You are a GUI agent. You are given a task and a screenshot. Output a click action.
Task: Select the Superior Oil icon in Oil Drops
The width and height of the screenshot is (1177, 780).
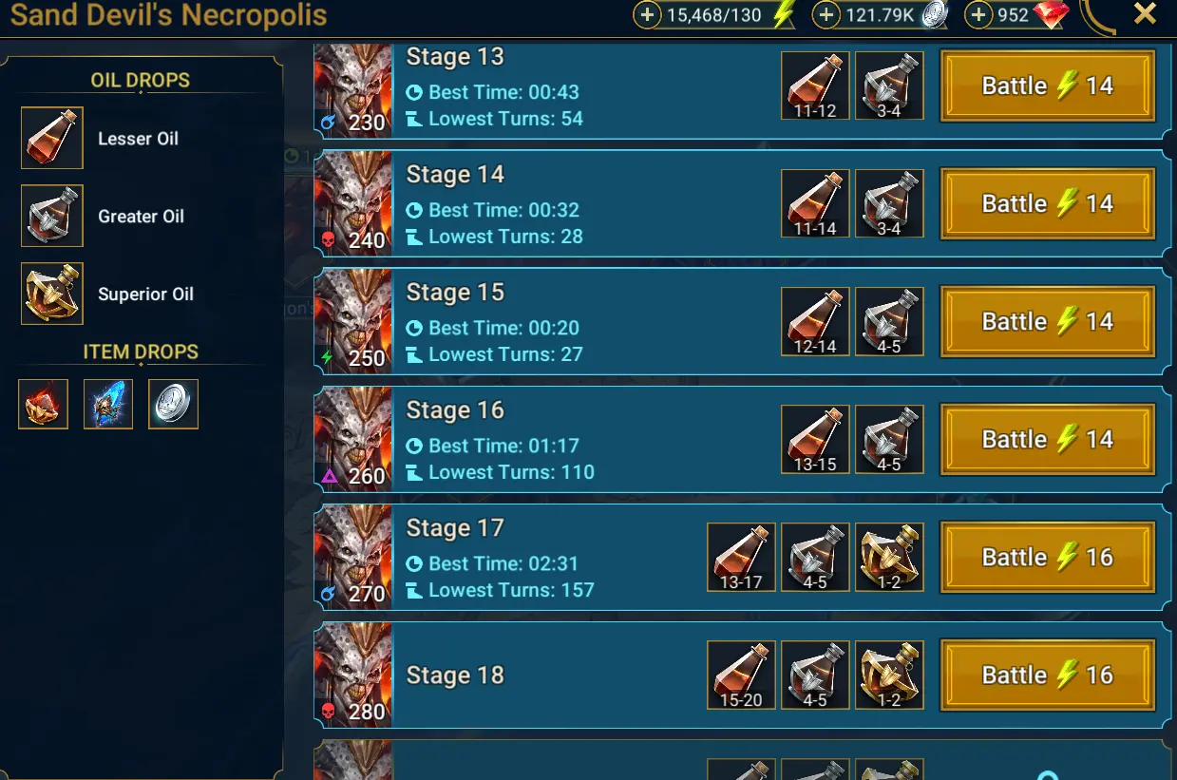(x=52, y=294)
